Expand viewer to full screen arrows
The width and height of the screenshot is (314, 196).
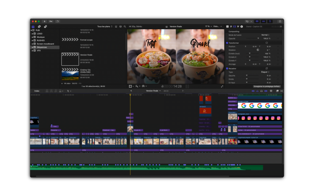pyautogui.click(x=222, y=86)
